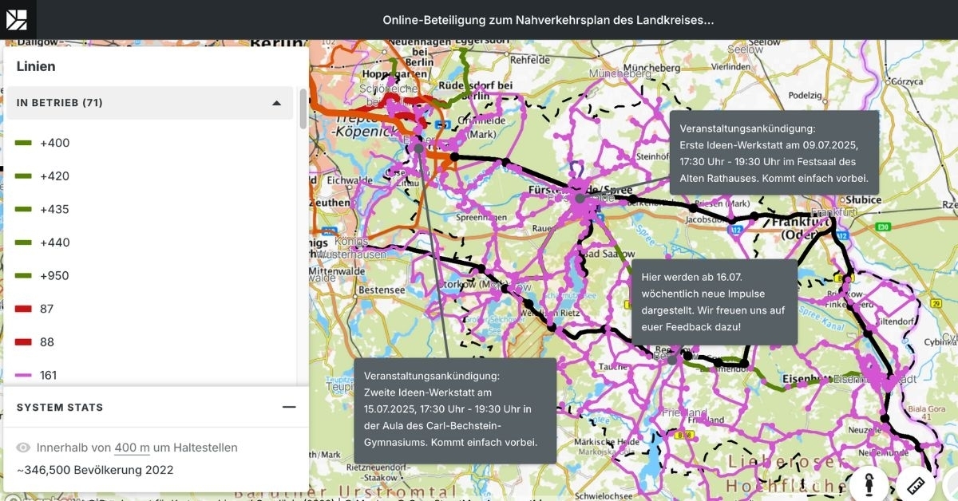Click the partially visible map layers button
958x501 pixels.
click(952, 483)
